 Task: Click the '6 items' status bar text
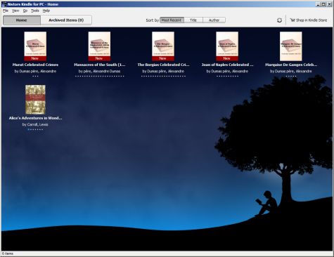pyautogui.click(x=8, y=253)
